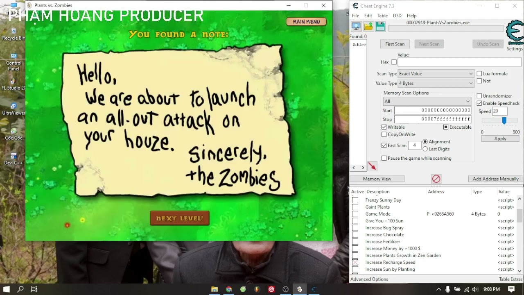Show hidden tray icons chevron
The height and width of the screenshot is (295, 524).
pyautogui.click(x=438, y=289)
